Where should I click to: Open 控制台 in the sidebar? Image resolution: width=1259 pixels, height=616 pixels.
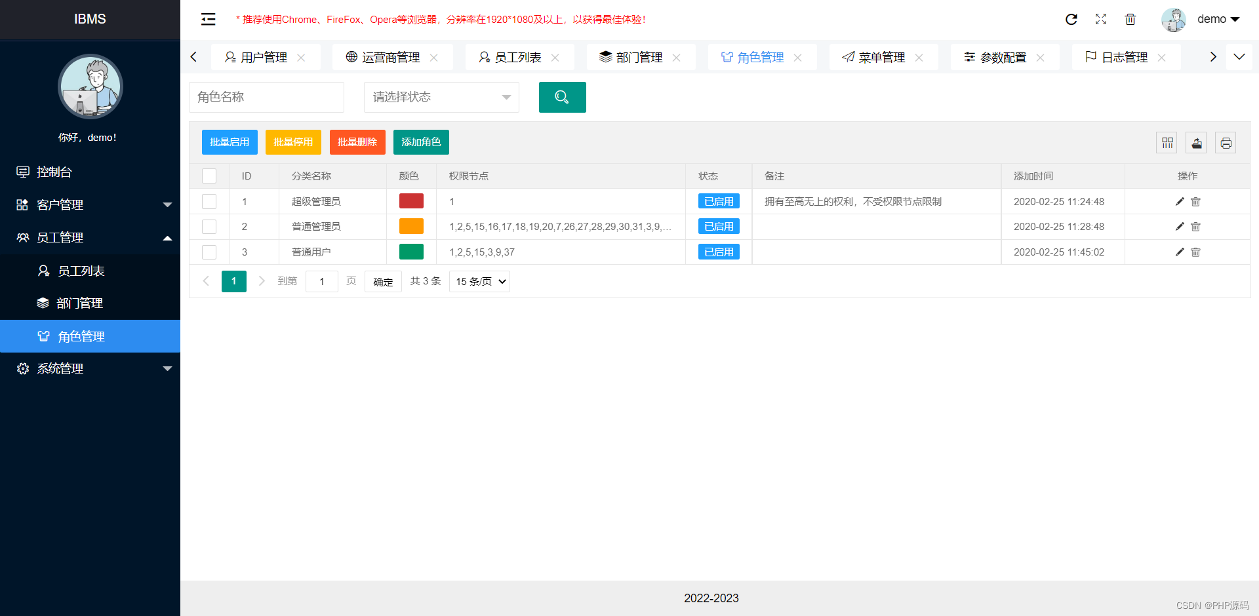tap(90, 172)
